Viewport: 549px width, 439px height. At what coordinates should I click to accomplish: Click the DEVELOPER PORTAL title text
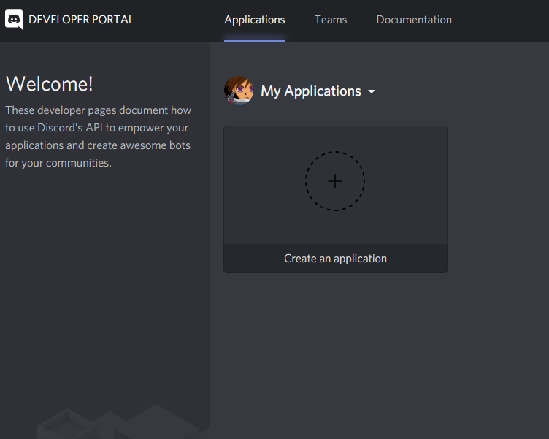[81, 20]
